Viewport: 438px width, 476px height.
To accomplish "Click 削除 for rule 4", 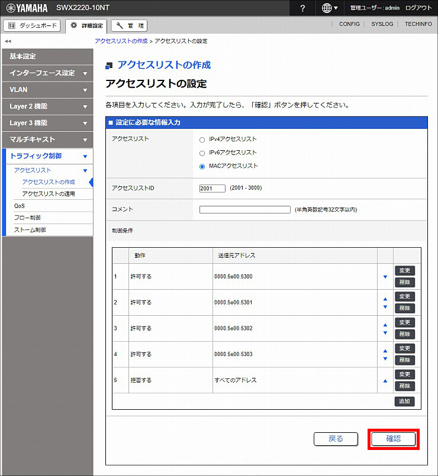I will coord(405,360).
